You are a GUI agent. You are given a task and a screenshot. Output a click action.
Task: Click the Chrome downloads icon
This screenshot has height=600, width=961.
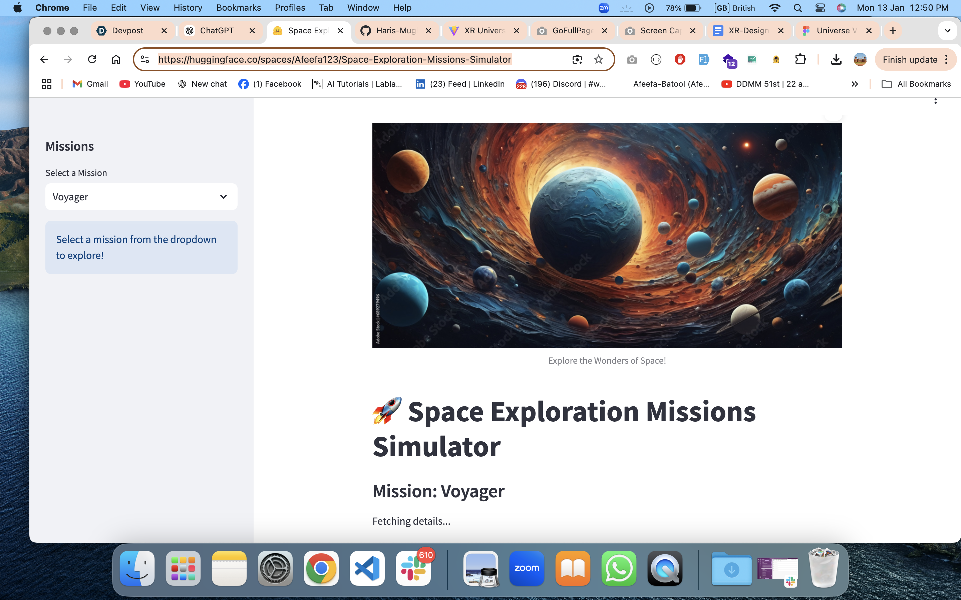[836, 60]
